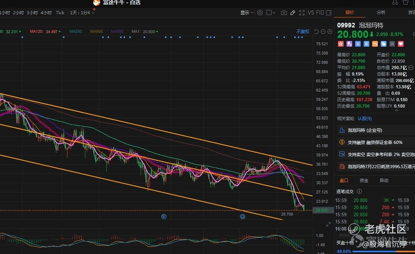Click the 52周最高 value 63.471
Screen dimensions: 415x254
(363, 87)
